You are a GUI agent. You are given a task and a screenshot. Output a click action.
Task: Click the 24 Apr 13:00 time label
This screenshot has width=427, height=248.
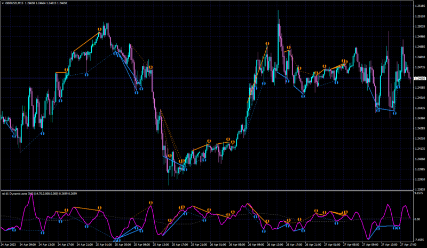coord(47,245)
